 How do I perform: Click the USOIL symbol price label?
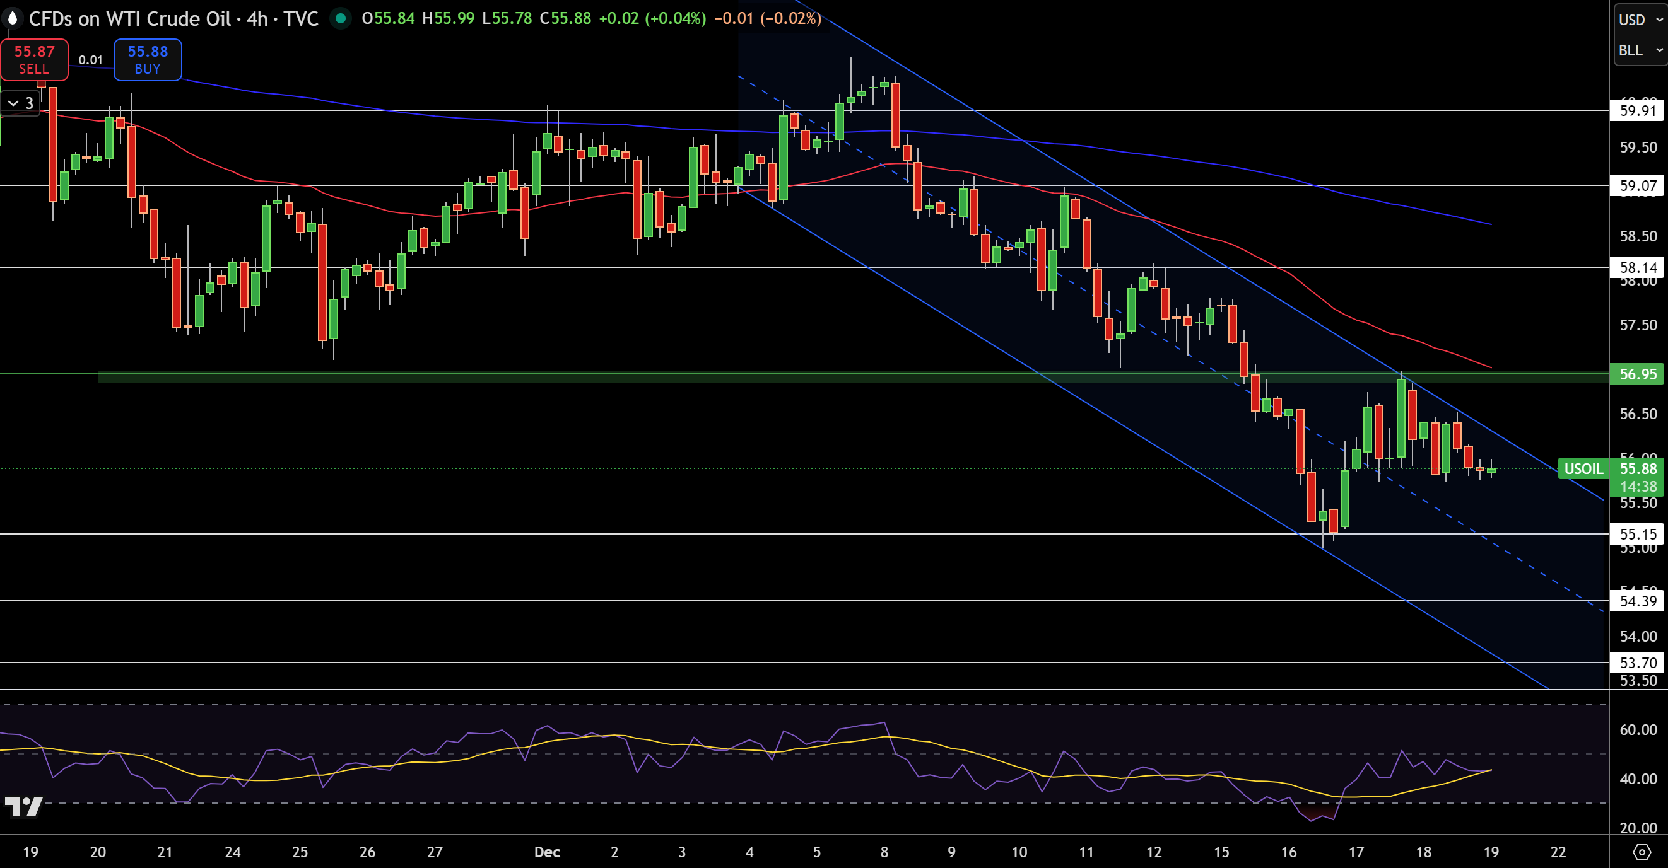(x=1583, y=469)
